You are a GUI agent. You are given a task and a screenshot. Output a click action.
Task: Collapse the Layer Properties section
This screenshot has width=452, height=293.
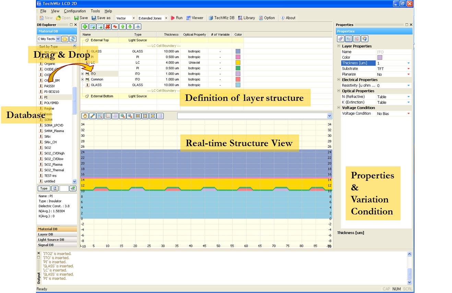point(339,46)
